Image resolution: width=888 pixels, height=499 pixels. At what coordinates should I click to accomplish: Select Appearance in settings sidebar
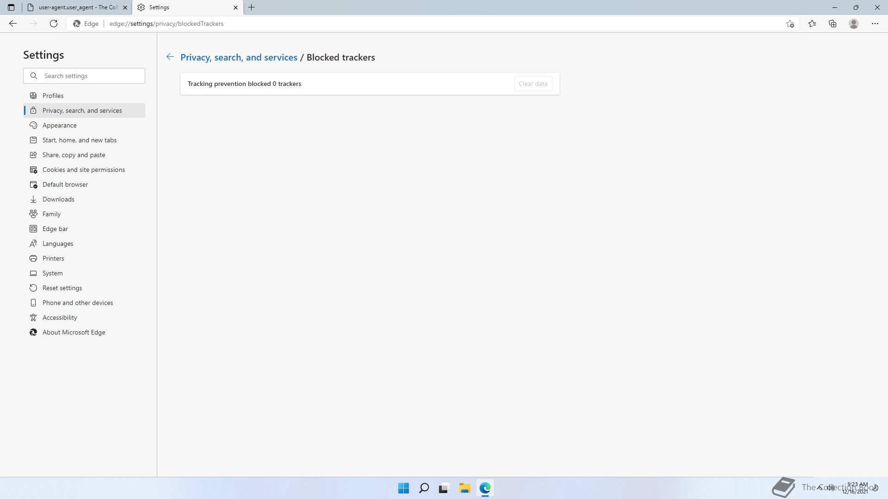[x=60, y=125]
